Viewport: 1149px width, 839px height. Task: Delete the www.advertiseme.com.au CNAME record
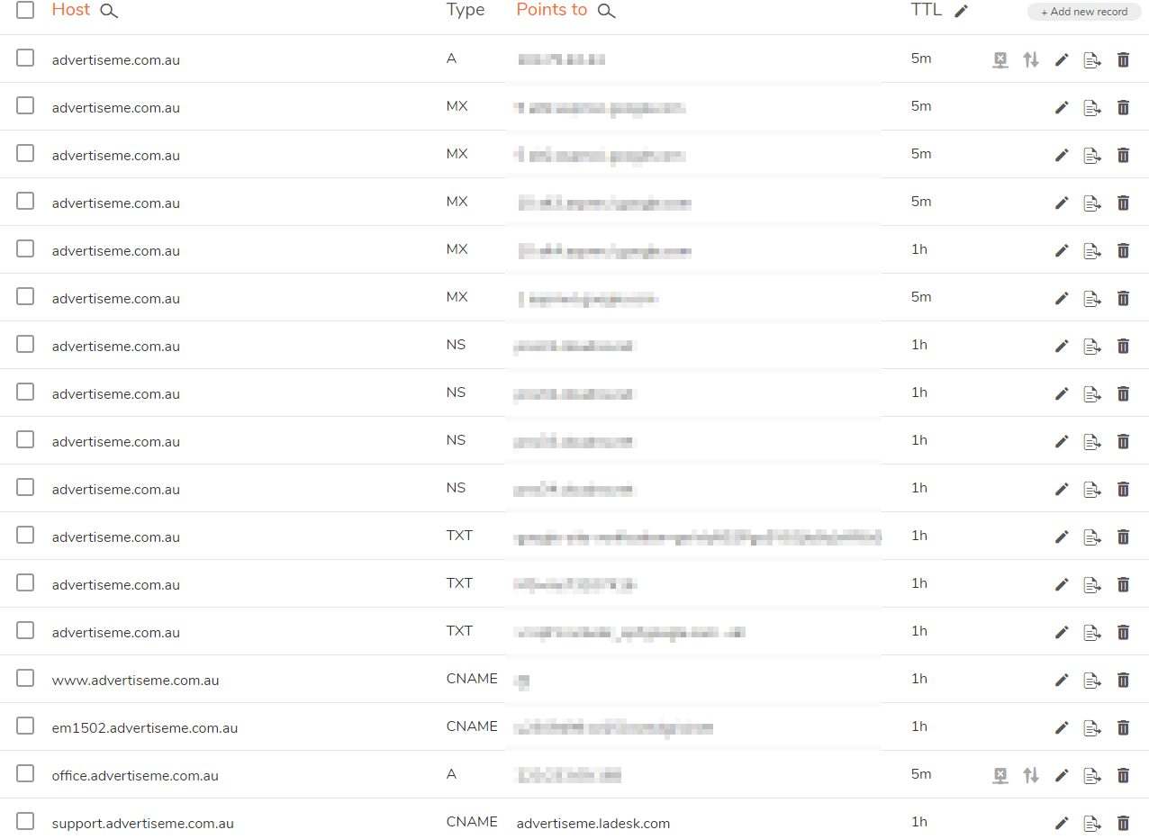tap(1123, 680)
